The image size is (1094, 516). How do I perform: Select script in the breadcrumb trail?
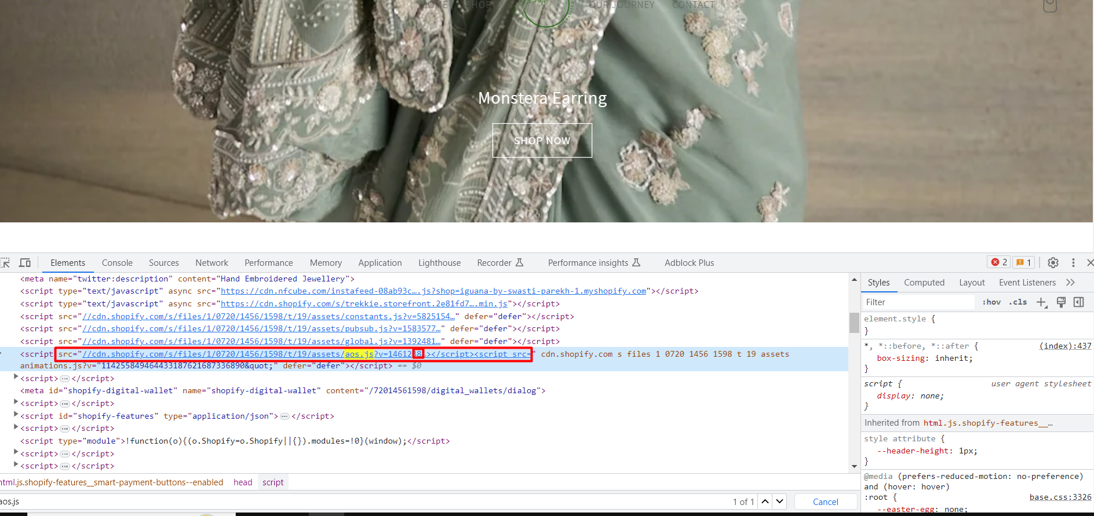tap(273, 482)
